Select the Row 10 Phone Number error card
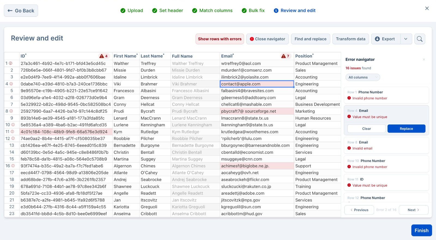The image size is (436, 240). click(386, 164)
